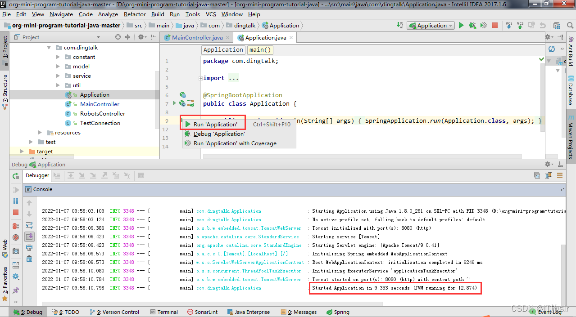Image resolution: width=576 pixels, height=317 pixels.
Task: Click the green Run button in the top toolbar
Action: point(461,26)
